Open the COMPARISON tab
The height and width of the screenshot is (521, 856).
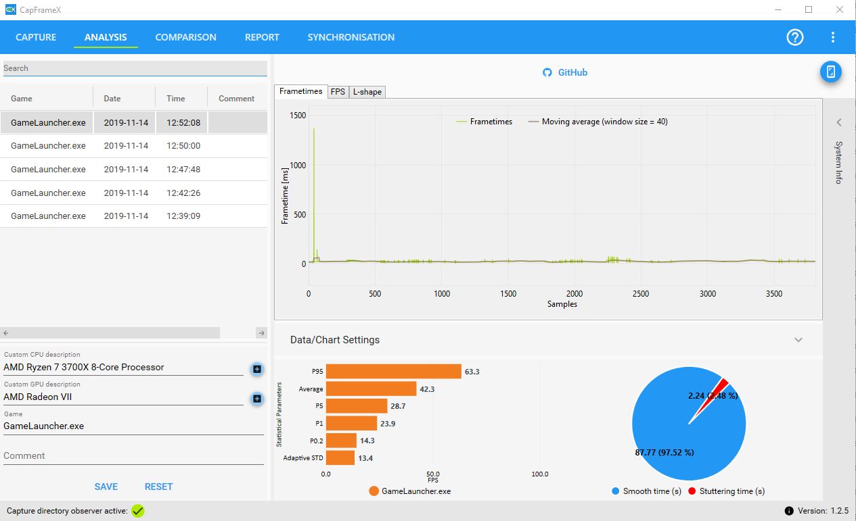tap(186, 37)
